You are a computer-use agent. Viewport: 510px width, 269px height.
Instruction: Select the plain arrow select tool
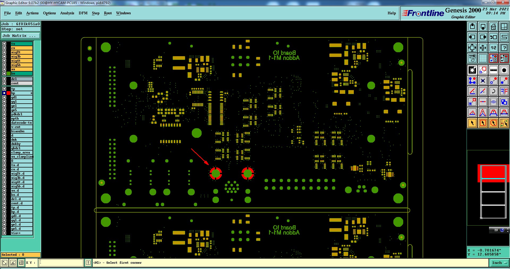tap(472, 123)
